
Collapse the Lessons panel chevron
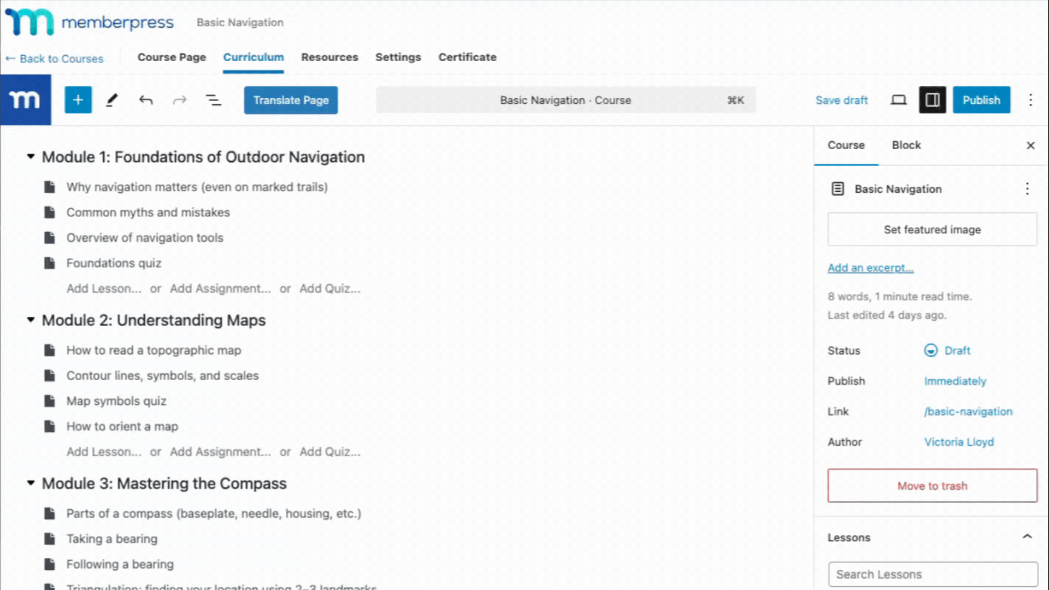pyautogui.click(x=1027, y=537)
